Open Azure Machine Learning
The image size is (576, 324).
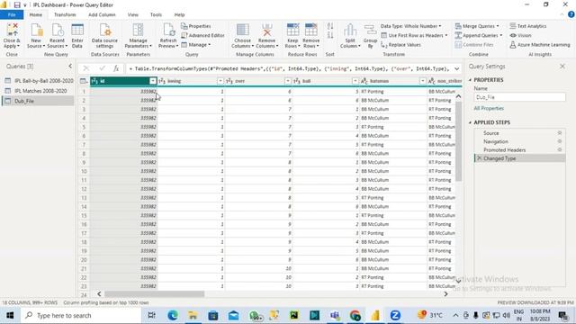(540, 45)
